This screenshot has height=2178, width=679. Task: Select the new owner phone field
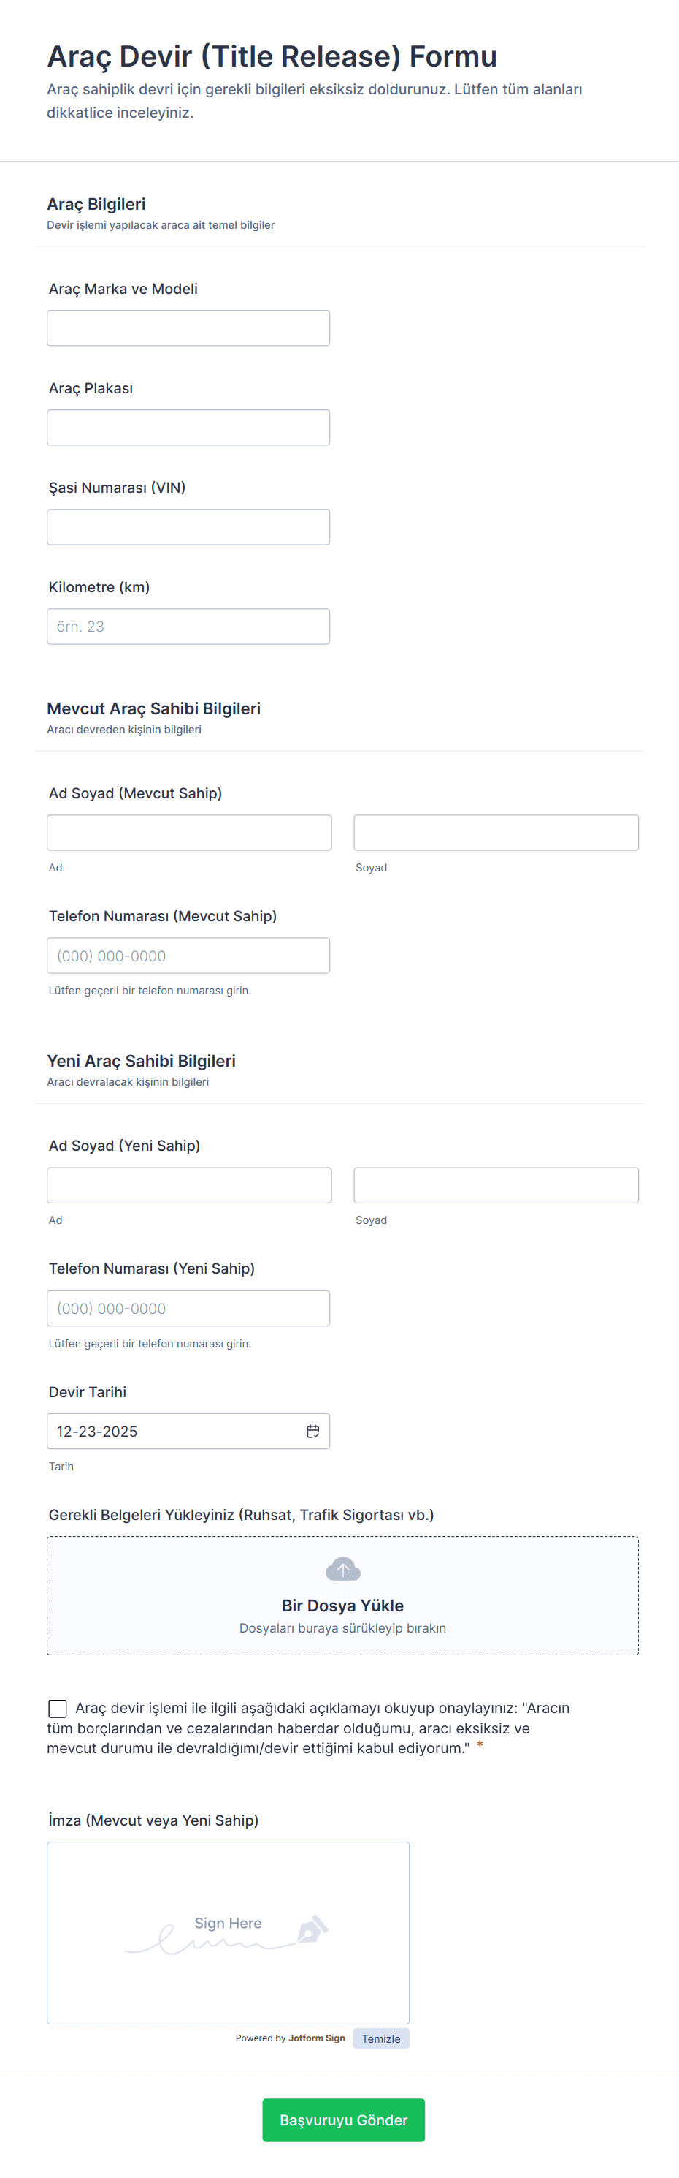pyautogui.click(x=188, y=1308)
